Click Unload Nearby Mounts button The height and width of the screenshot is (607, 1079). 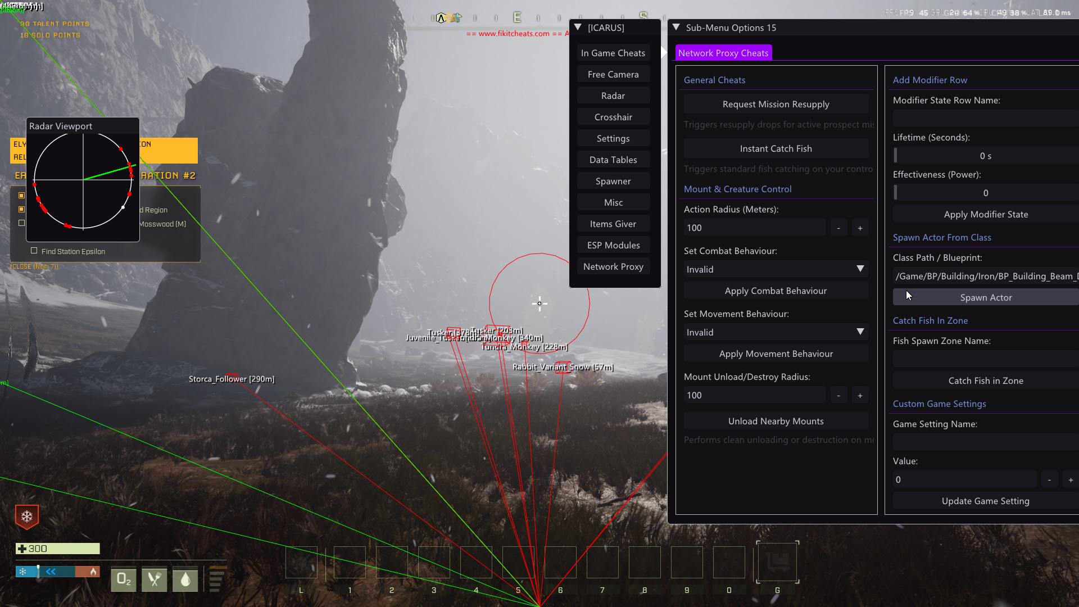click(776, 421)
